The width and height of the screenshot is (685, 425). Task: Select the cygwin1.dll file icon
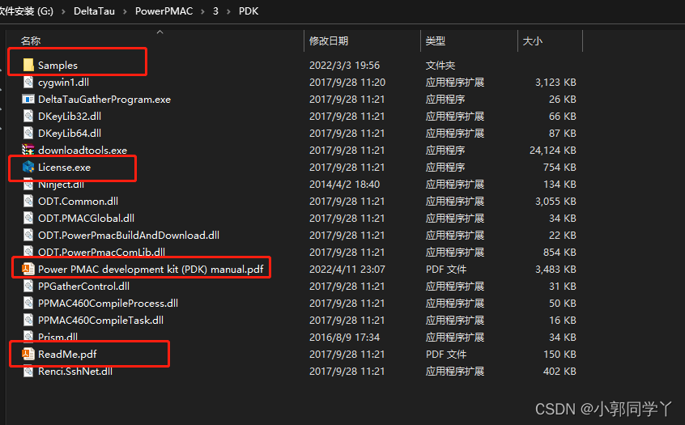pyautogui.click(x=28, y=82)
